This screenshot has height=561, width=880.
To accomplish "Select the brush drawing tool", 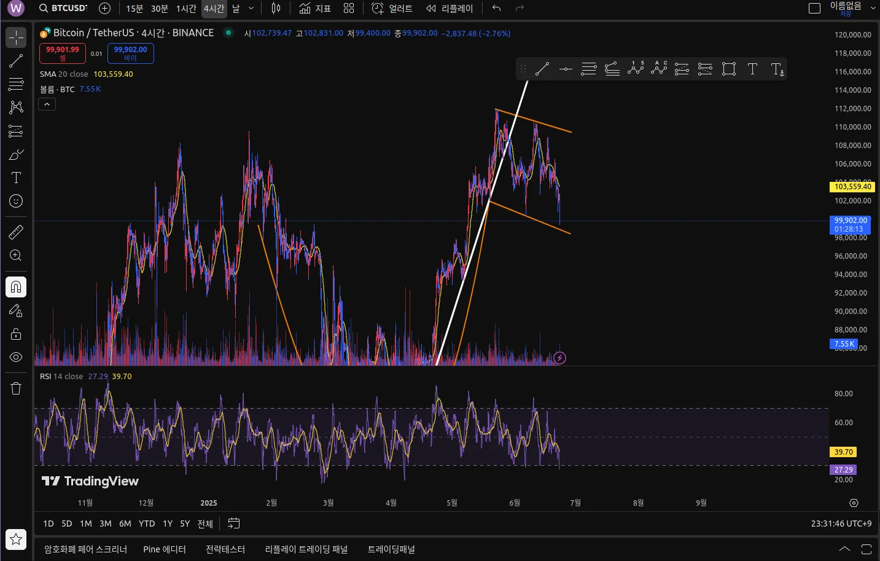I will coord(16,154).
